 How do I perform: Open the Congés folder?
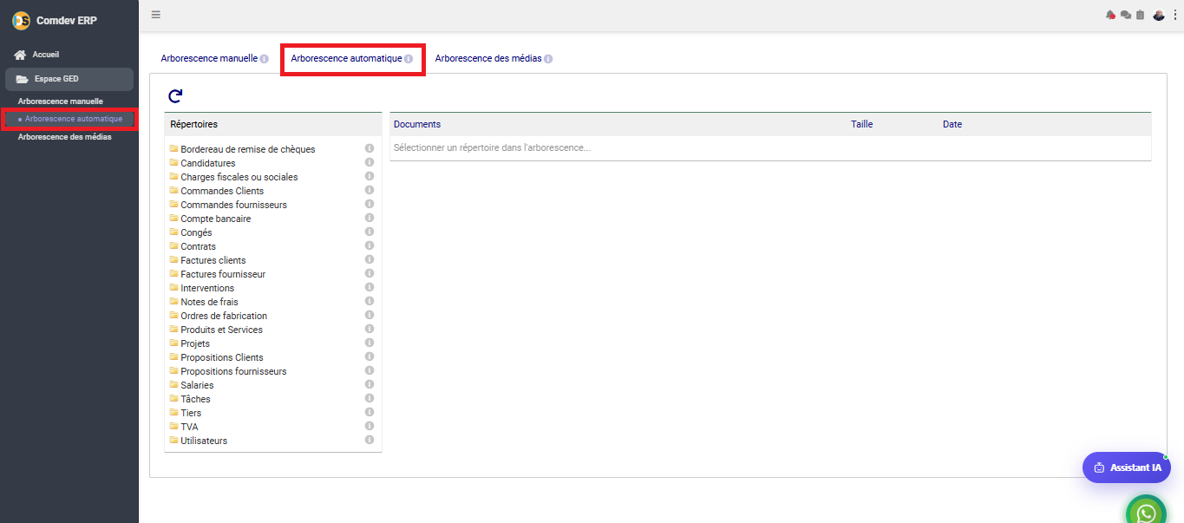(196, 232)
